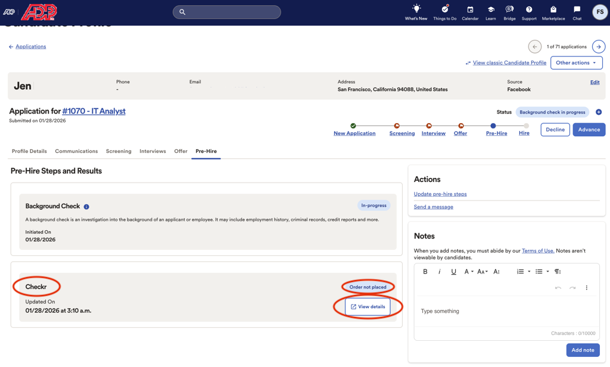The height and width of the screenshot is (367, 610).
Task: Open job #1070 - IT Analyst link
Action: click(x=94, y=111)
